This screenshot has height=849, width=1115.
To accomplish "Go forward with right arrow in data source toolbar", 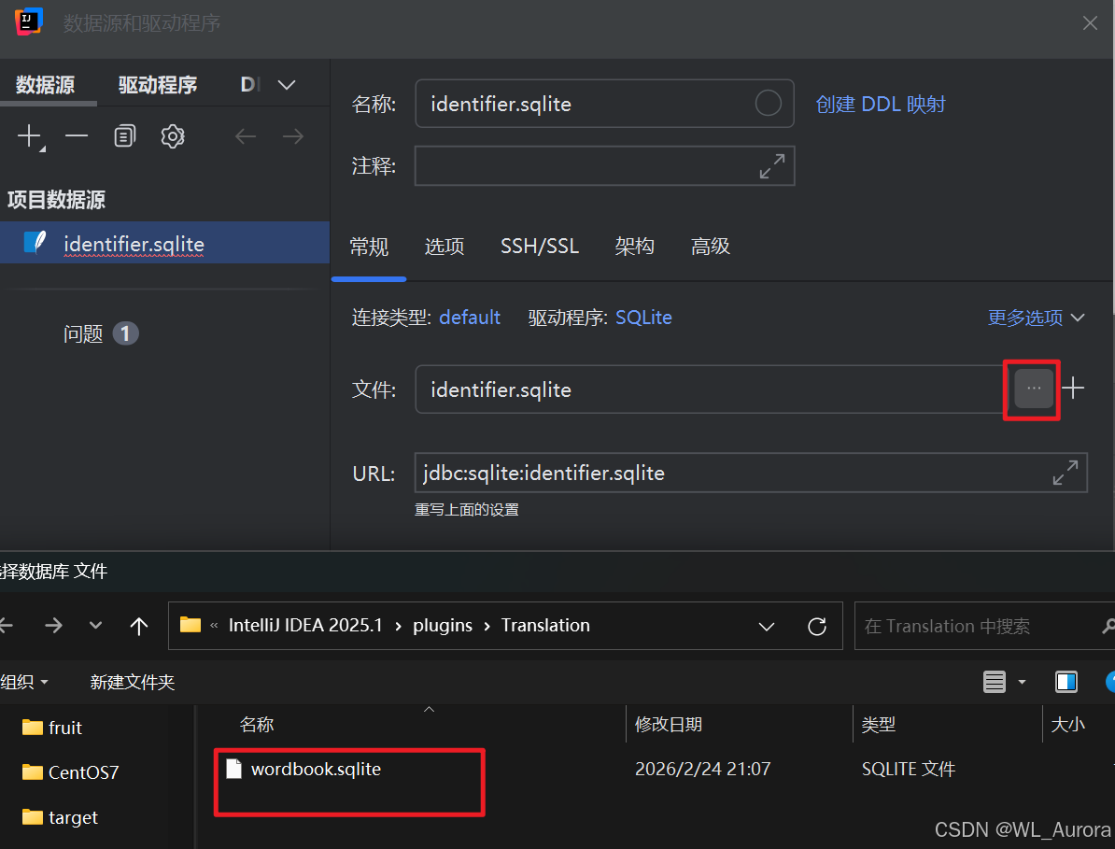I will [x=293, y=135].
